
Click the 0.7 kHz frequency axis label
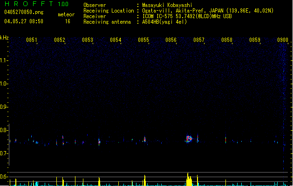coord(4,153)
